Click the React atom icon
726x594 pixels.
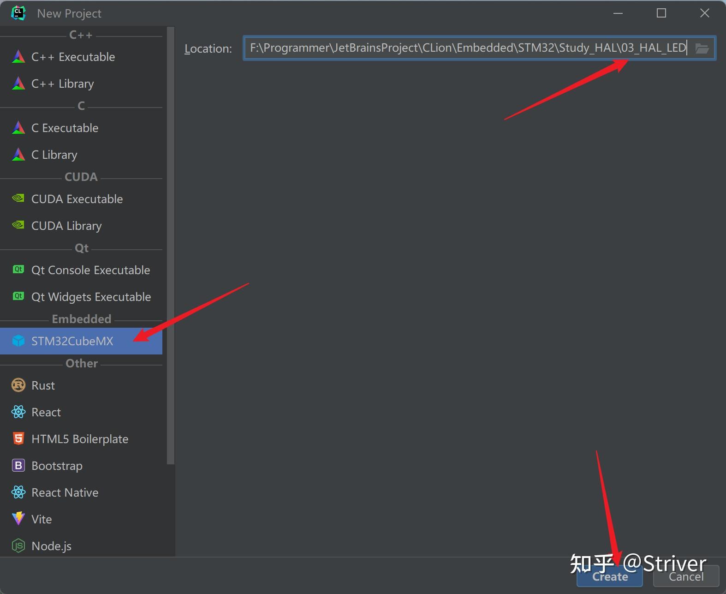tap(18, 412)
